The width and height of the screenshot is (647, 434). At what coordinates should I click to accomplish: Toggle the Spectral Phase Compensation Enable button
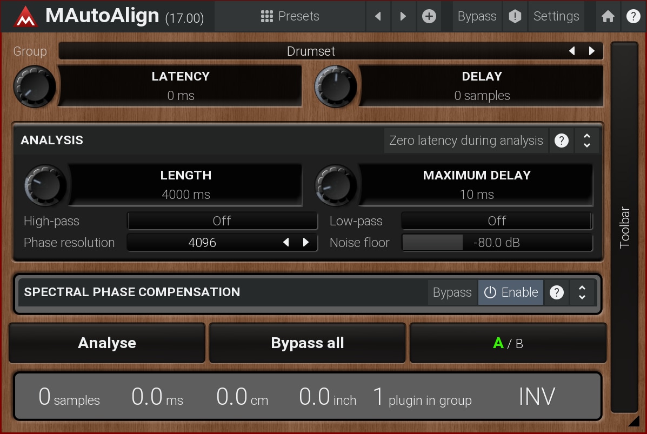(510, 292)
